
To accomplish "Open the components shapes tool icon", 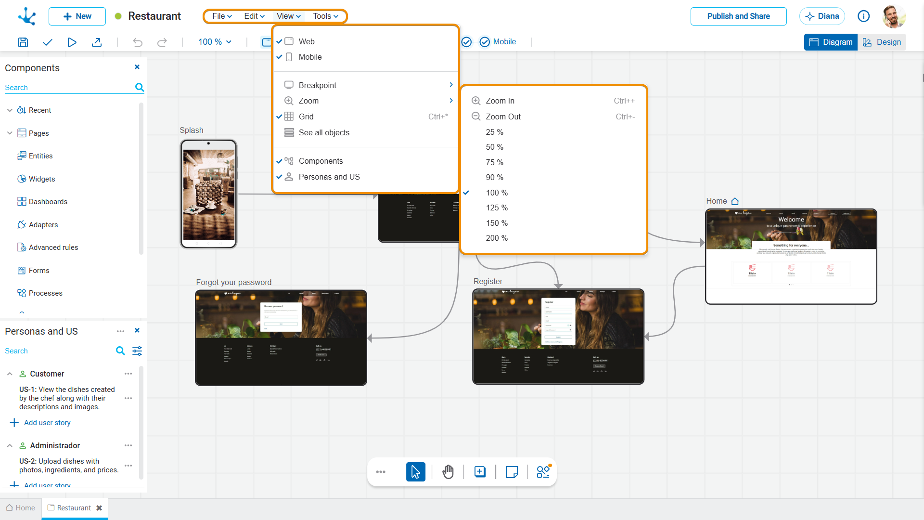I will [543, 471].
